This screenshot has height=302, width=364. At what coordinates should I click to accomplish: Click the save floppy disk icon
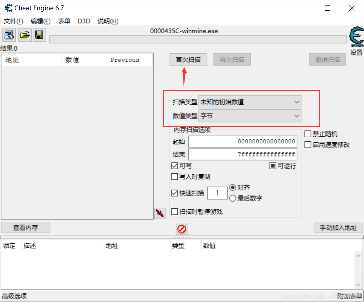[39, 35]
